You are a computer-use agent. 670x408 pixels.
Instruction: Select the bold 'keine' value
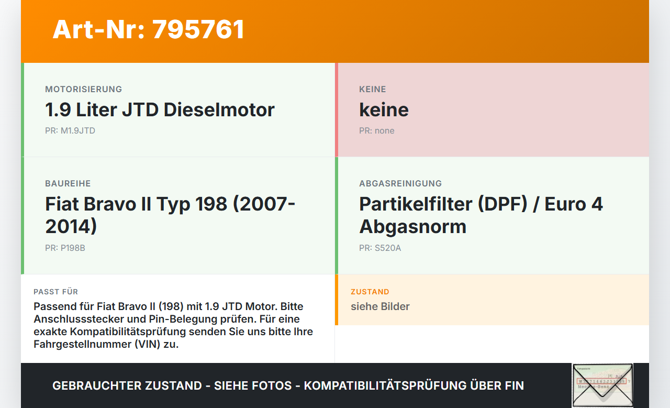tap(384, 109)
